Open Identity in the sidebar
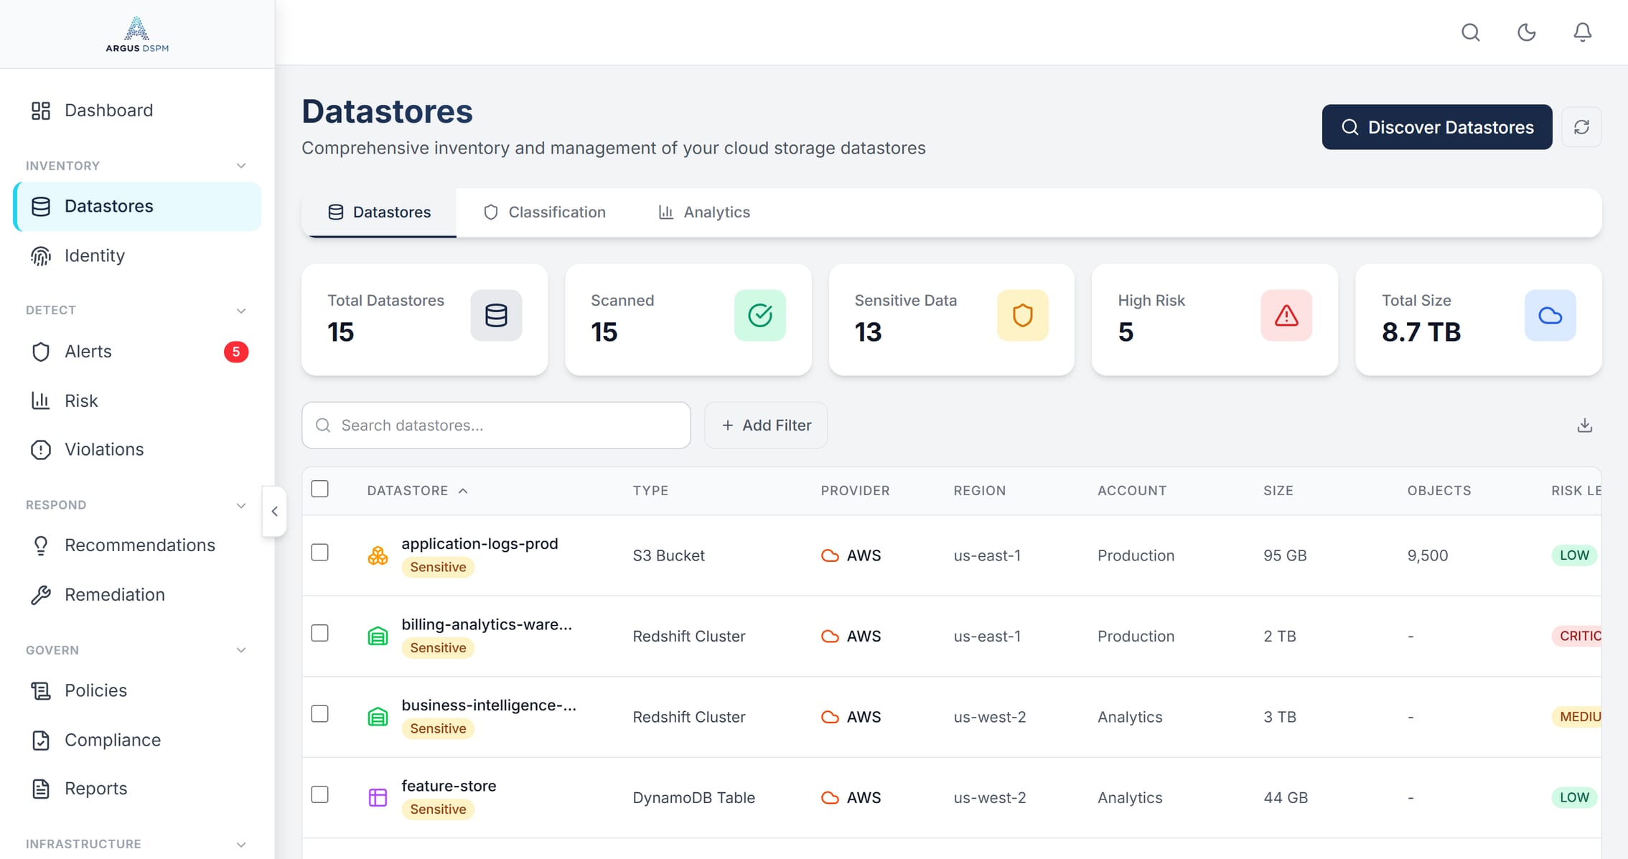Viewport: 1628px width, 859px height. pos(137,255)
